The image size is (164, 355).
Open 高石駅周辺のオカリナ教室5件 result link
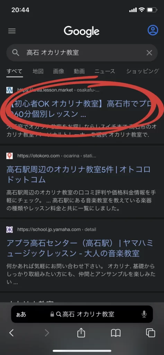(x=79, y=175)
